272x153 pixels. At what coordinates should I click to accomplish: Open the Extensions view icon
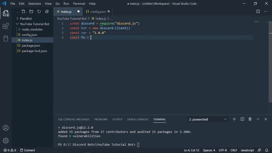(x=6, y=26)
